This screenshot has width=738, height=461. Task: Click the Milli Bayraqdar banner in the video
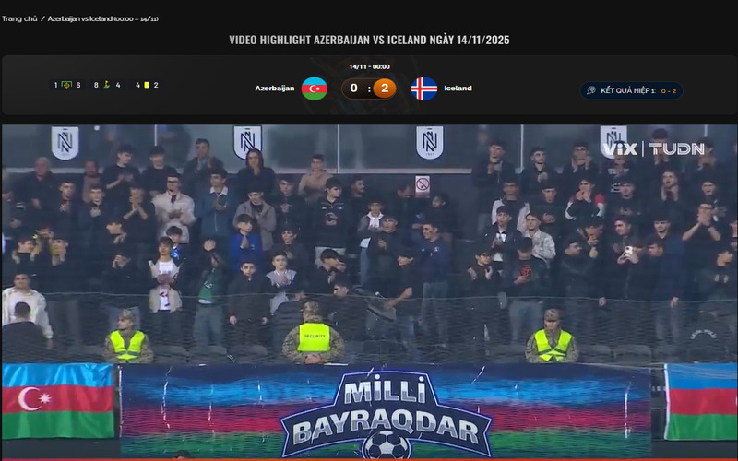386,412
